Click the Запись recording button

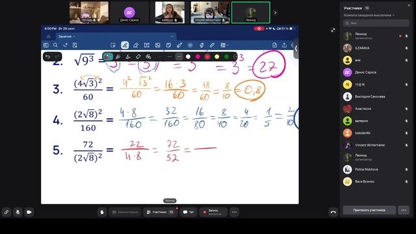tap(213, 213)
